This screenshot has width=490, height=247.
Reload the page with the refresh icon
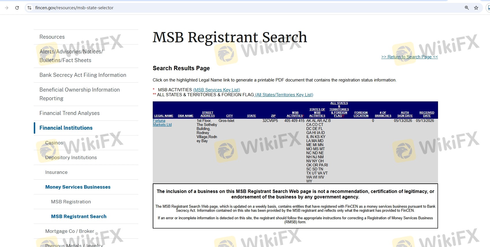point(17,8)
